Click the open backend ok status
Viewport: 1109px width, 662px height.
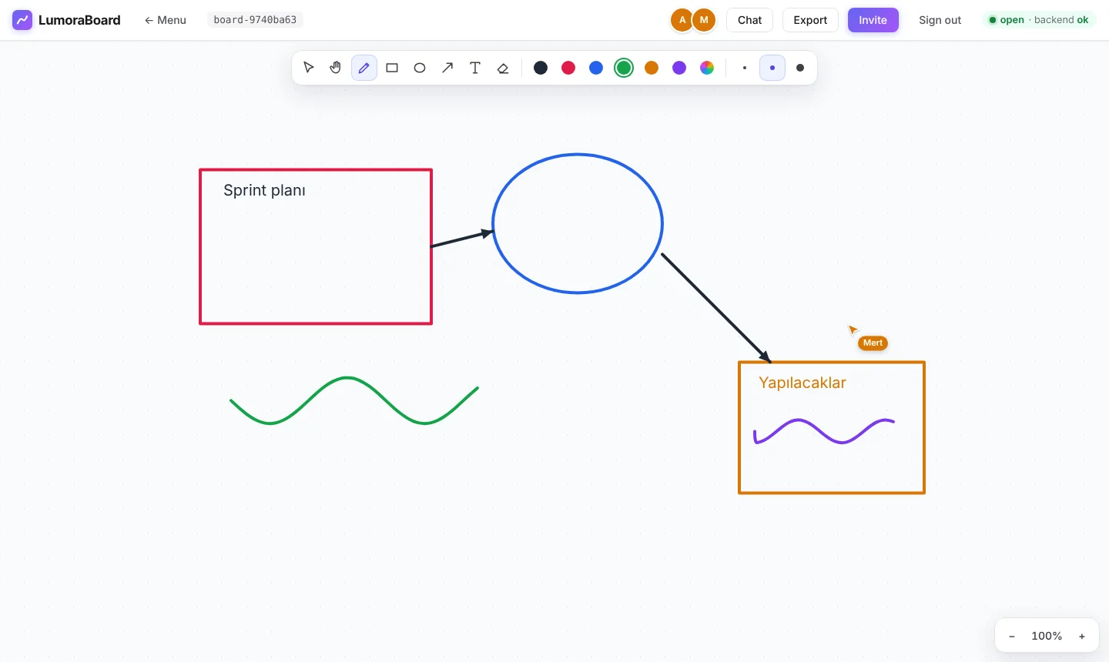click(x=1039, y=20)
